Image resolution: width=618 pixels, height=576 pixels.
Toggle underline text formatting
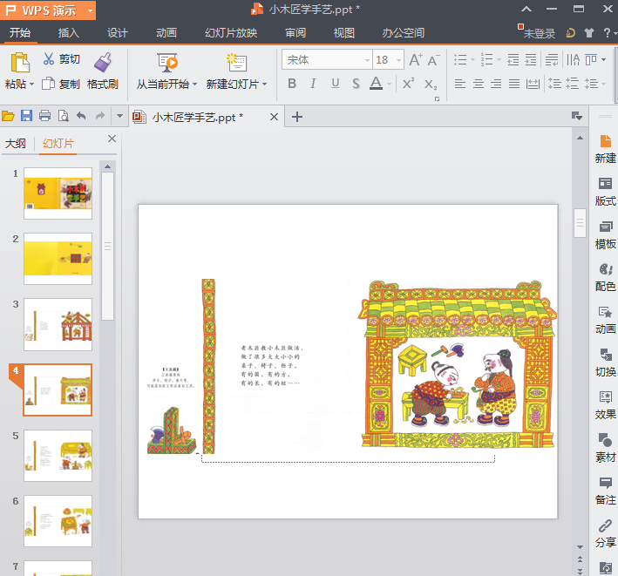[336, 85]
